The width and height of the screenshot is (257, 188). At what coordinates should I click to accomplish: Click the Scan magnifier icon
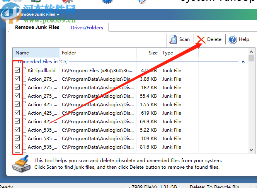pyautogui.click(x=173, y=39)
